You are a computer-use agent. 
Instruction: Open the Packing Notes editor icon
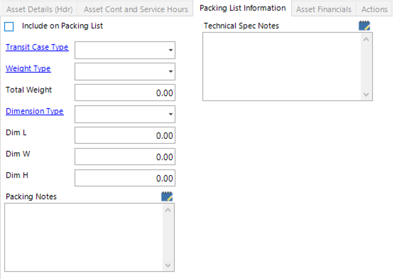[167, 196]
